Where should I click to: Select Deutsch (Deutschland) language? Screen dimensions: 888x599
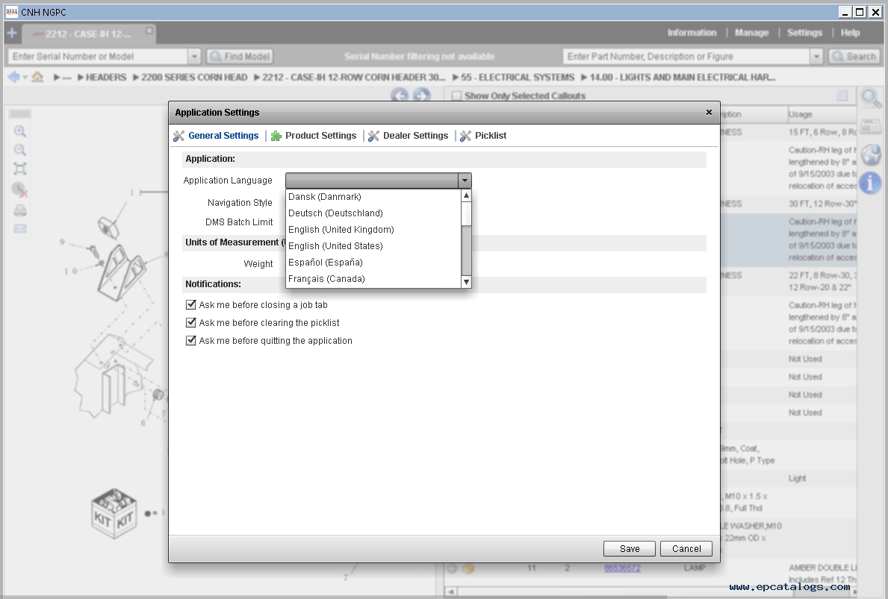pyautogui.click(x=373, y=213)
